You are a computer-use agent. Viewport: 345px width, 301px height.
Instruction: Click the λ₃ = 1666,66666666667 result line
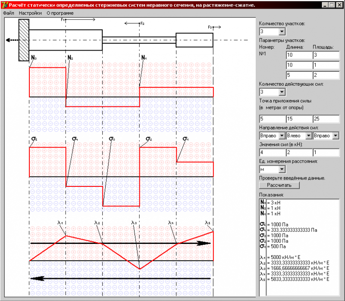(295, 268)
